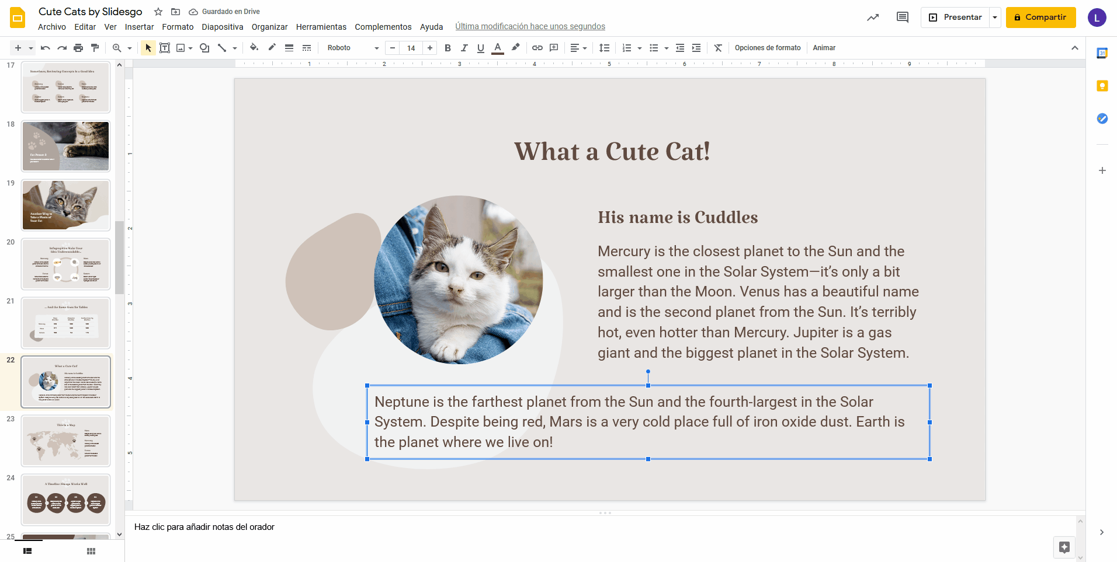Screen dimensions: 1117x562
Task: Toggle Underline formatting
Action: click(481, 48)
